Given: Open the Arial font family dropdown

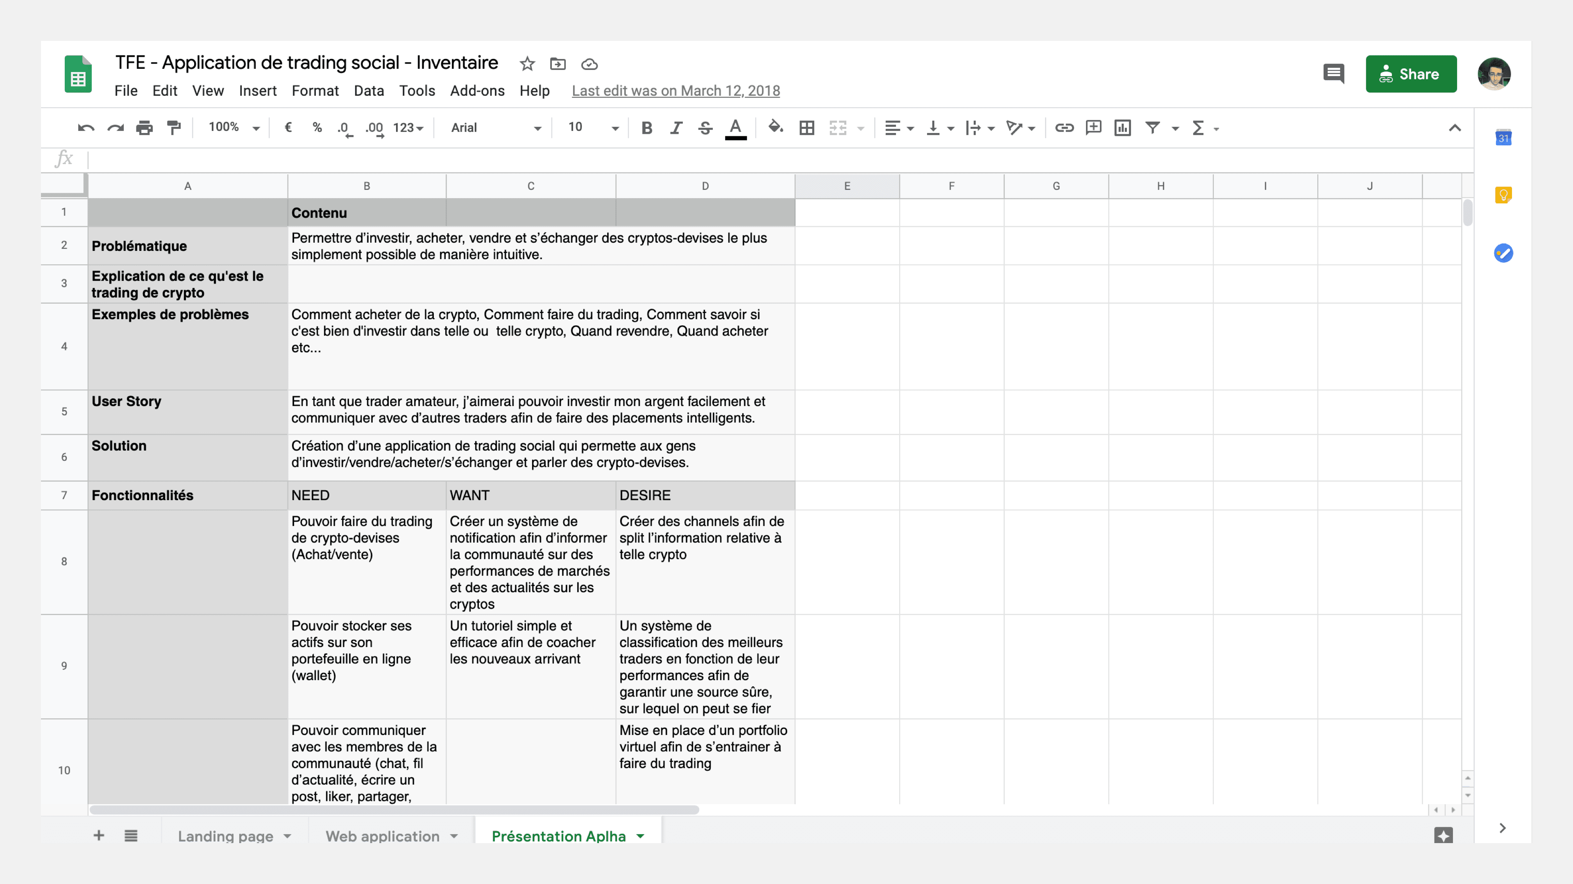Looking at the screenshot, I should pos(495,128).
